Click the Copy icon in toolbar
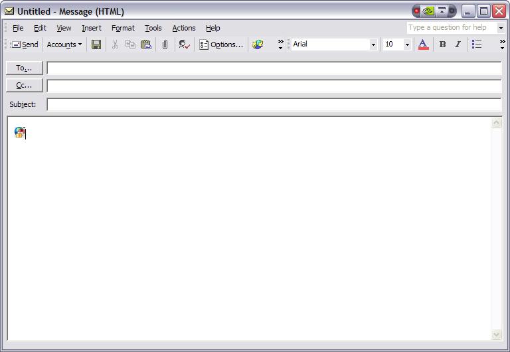 click(130, 44)
